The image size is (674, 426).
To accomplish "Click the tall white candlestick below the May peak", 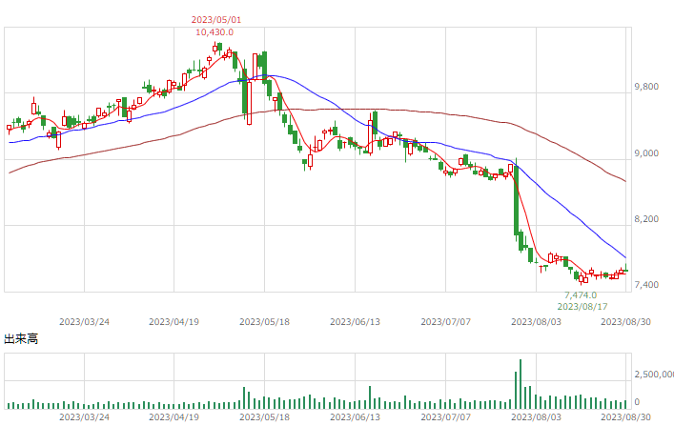I will point(250,103).
